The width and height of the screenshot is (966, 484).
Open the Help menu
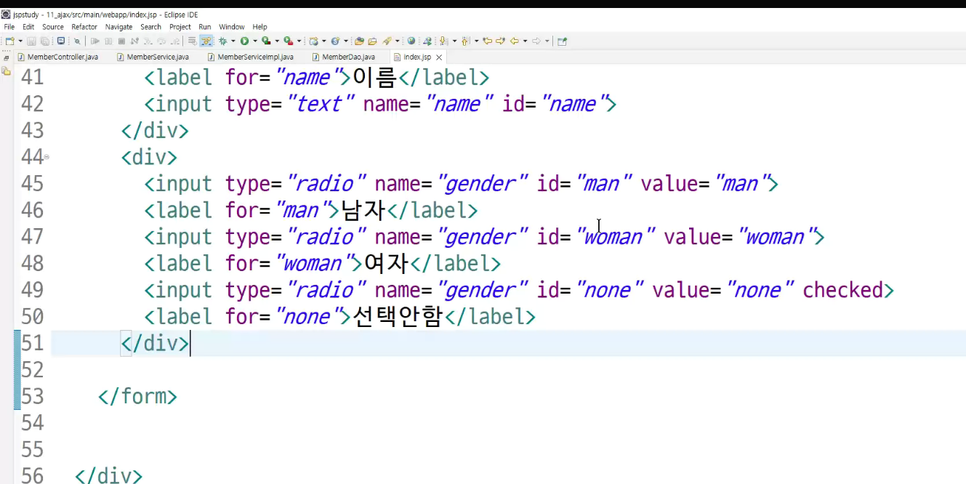coord(259,27)
